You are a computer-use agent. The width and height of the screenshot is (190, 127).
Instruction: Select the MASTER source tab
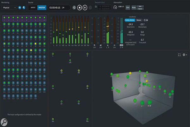(x=42, y=8)
